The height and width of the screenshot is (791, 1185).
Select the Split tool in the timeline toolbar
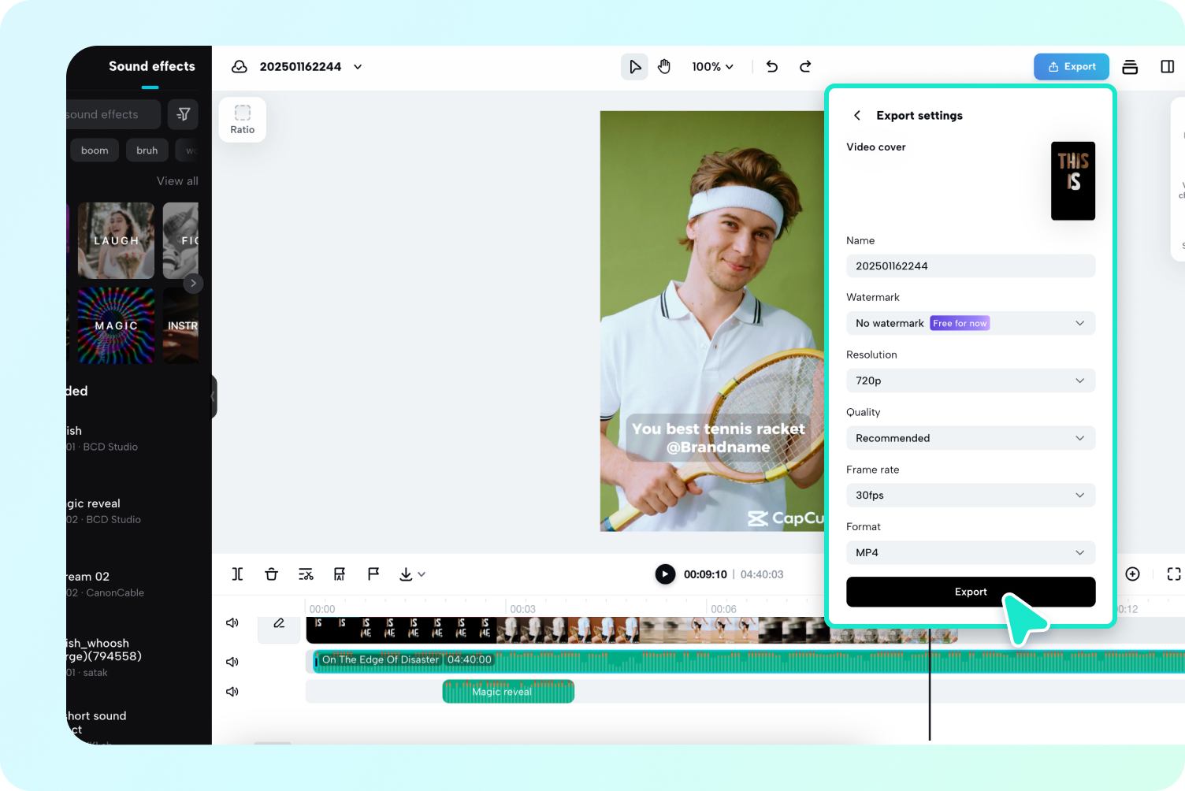click(x=236, y=574)
